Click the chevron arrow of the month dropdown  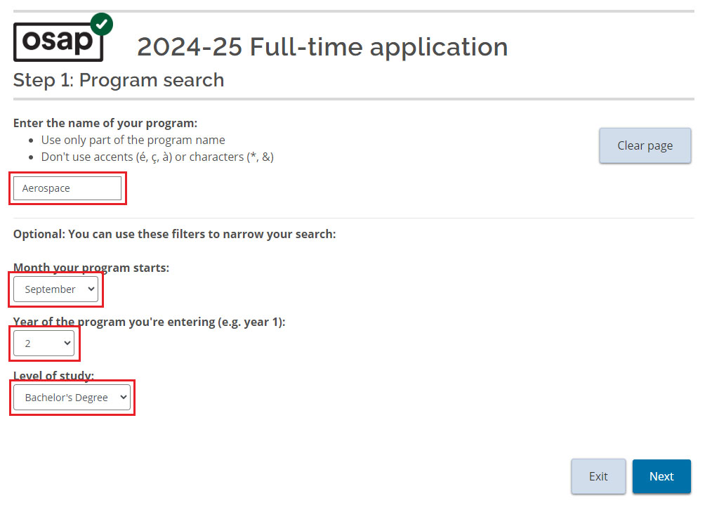pyautogui.click(x=91, y=289)
